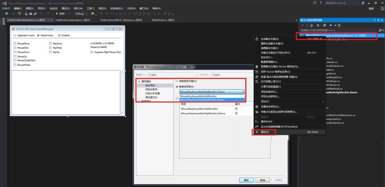The width and height of the screenshot is (385, 187).
Task: Check the MouseUp checkbox
Action: tap(15, 56)
